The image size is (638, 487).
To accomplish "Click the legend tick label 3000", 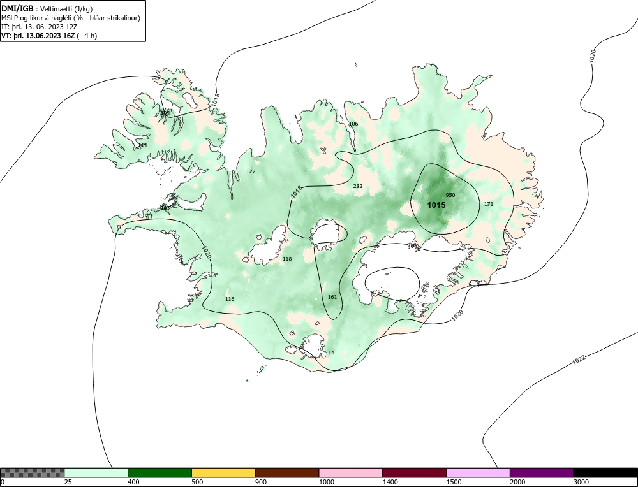I will click(x=581, y=482).
